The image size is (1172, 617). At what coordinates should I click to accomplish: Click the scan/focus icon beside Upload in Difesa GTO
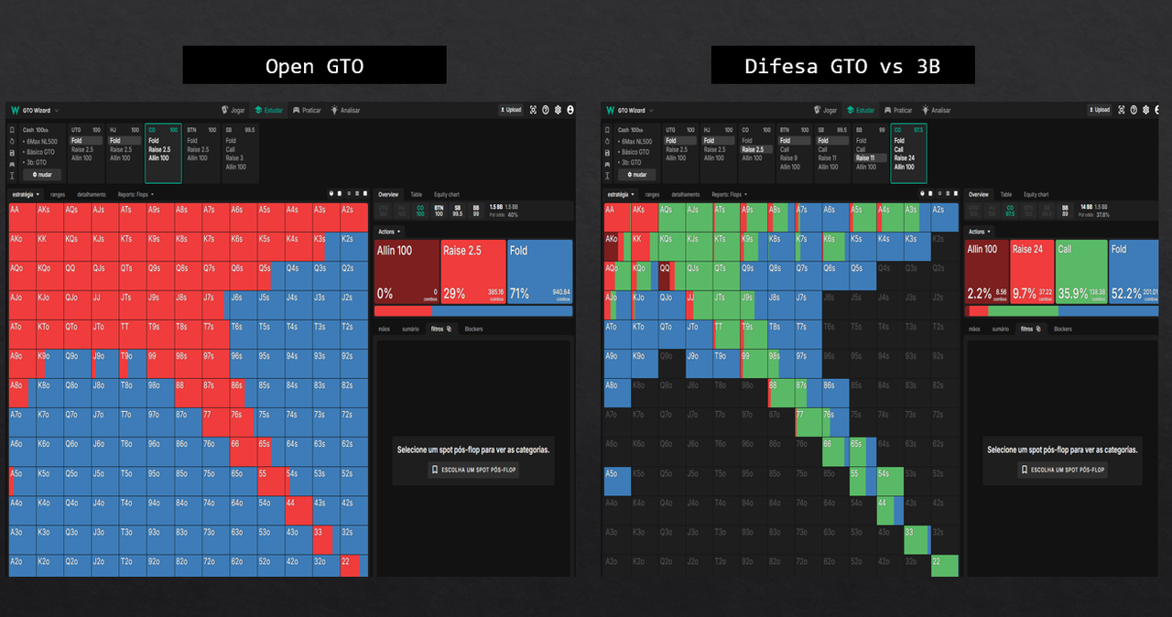coord(1123,110)
